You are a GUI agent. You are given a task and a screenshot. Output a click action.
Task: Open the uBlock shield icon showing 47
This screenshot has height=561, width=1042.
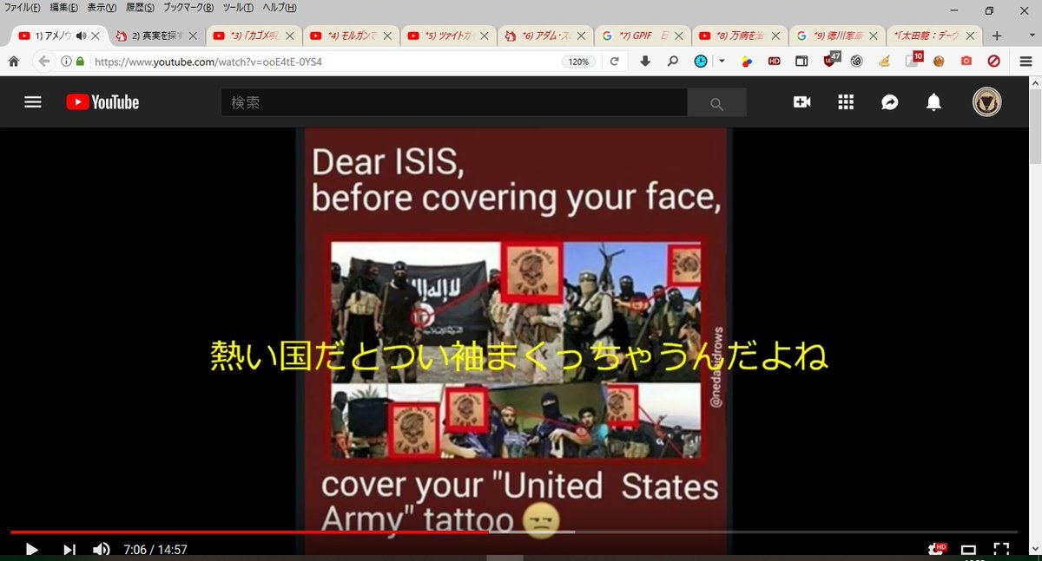[830, 60]
